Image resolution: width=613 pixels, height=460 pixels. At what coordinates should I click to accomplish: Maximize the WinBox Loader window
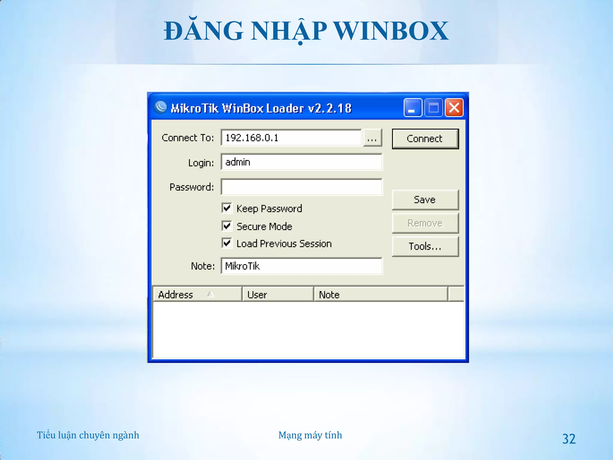point(433,107)
